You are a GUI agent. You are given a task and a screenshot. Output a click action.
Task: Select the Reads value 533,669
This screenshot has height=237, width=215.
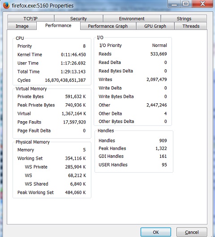[x=159, y=54]
